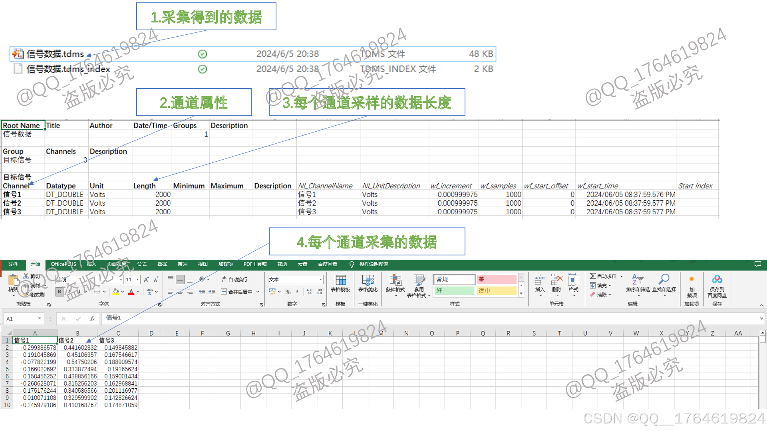Open the 数据 ribbon tab
767x431 pixels.
coord(162,264)
